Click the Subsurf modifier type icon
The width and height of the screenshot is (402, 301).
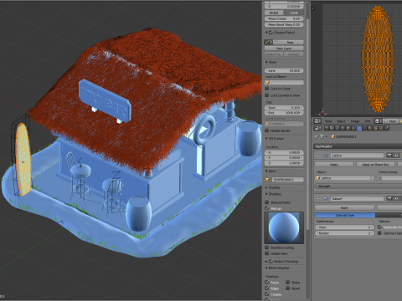[326, 198]
